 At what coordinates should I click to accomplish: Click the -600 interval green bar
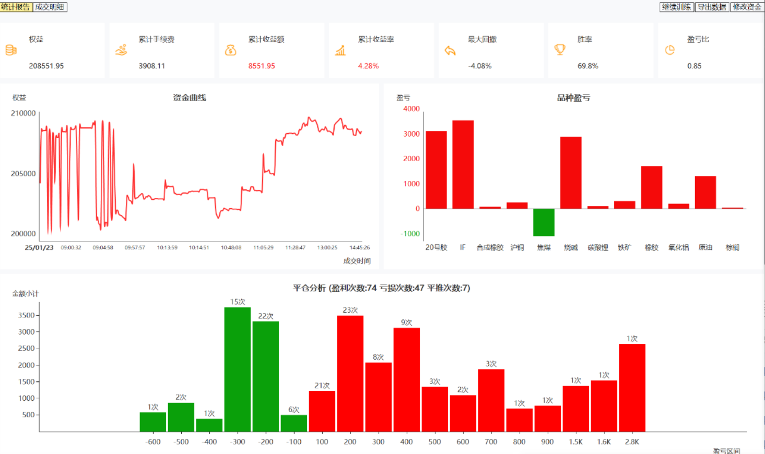coord(153,422)
